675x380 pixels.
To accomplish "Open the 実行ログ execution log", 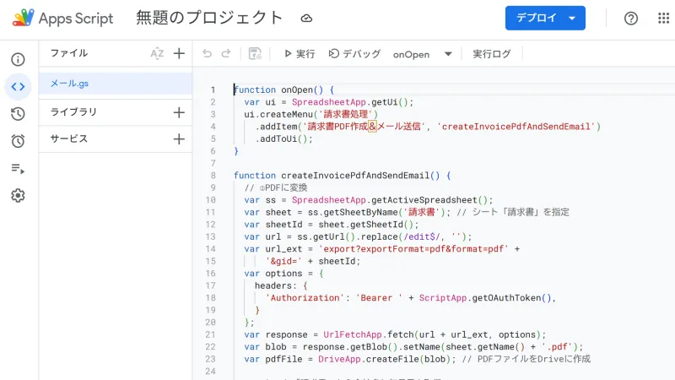I will click(x=492, y=54).
